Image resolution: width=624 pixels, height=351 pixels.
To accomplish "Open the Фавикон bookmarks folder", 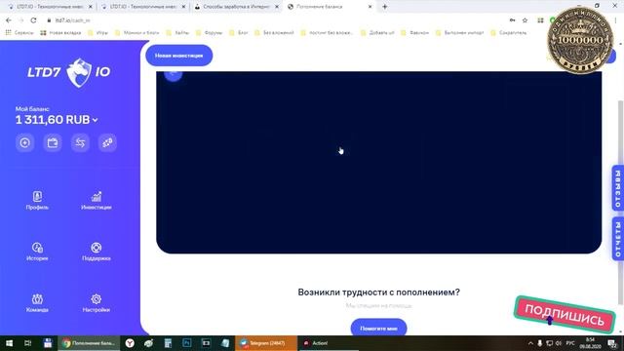I will pos(414,32).
